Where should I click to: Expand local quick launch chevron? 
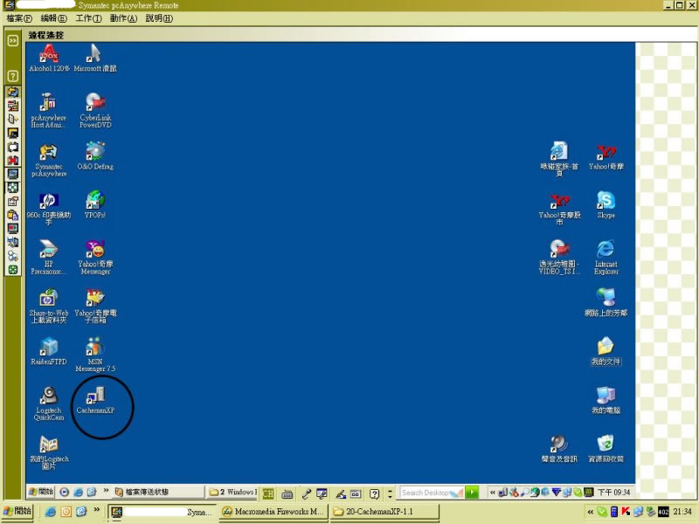point(96,510)
